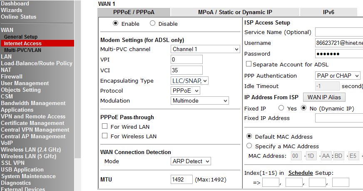Check the For Wired LAN checkbox
The height and width of the screenshot is (191, 363).
click(105, 127)
